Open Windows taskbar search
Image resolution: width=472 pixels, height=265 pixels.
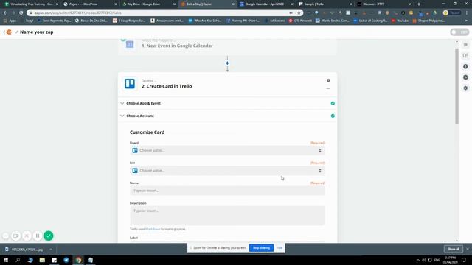(18, 260)
